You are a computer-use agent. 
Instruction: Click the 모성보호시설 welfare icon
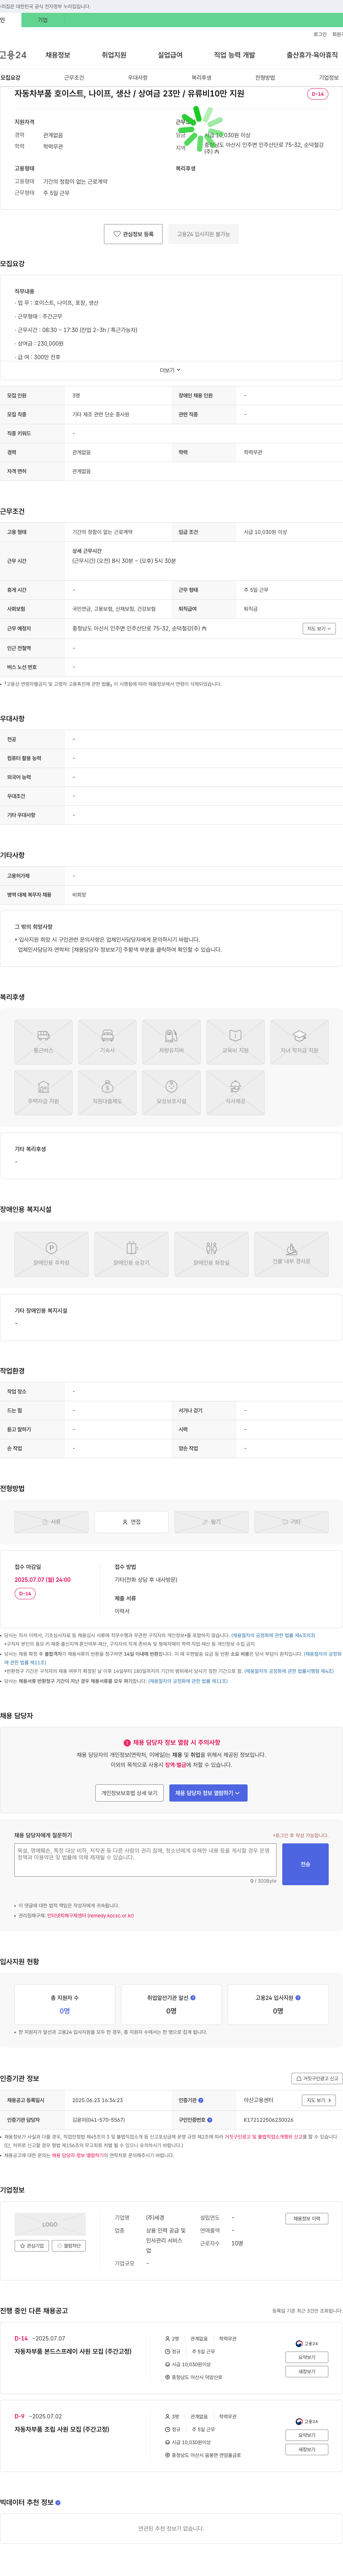(x=171, y=1093)
